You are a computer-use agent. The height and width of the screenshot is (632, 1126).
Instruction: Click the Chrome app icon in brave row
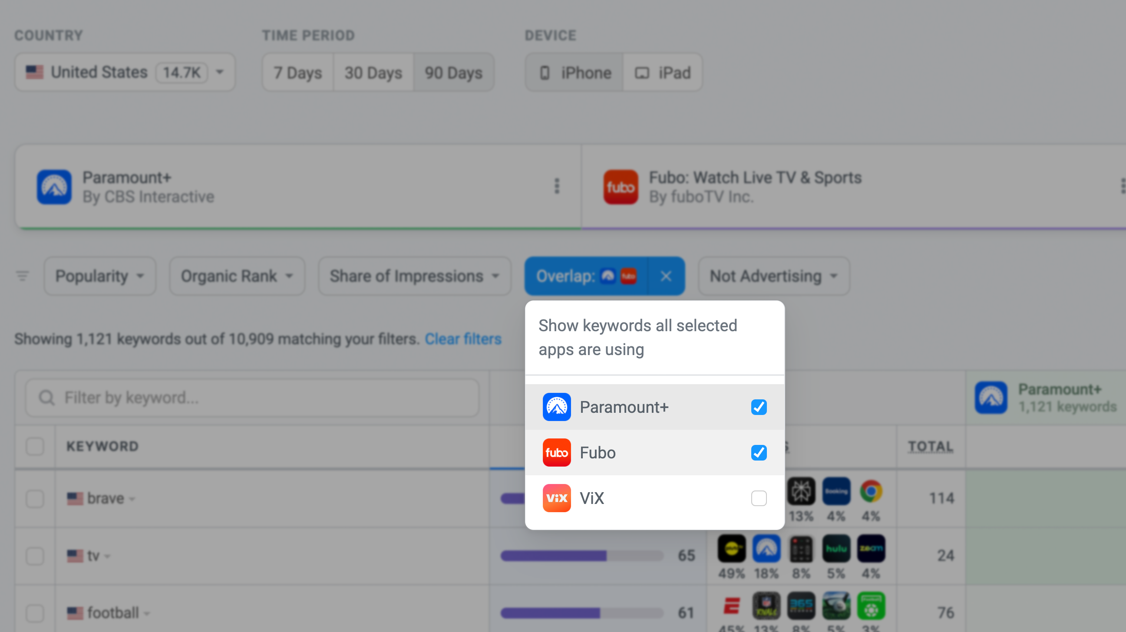[x=871, y=491]
